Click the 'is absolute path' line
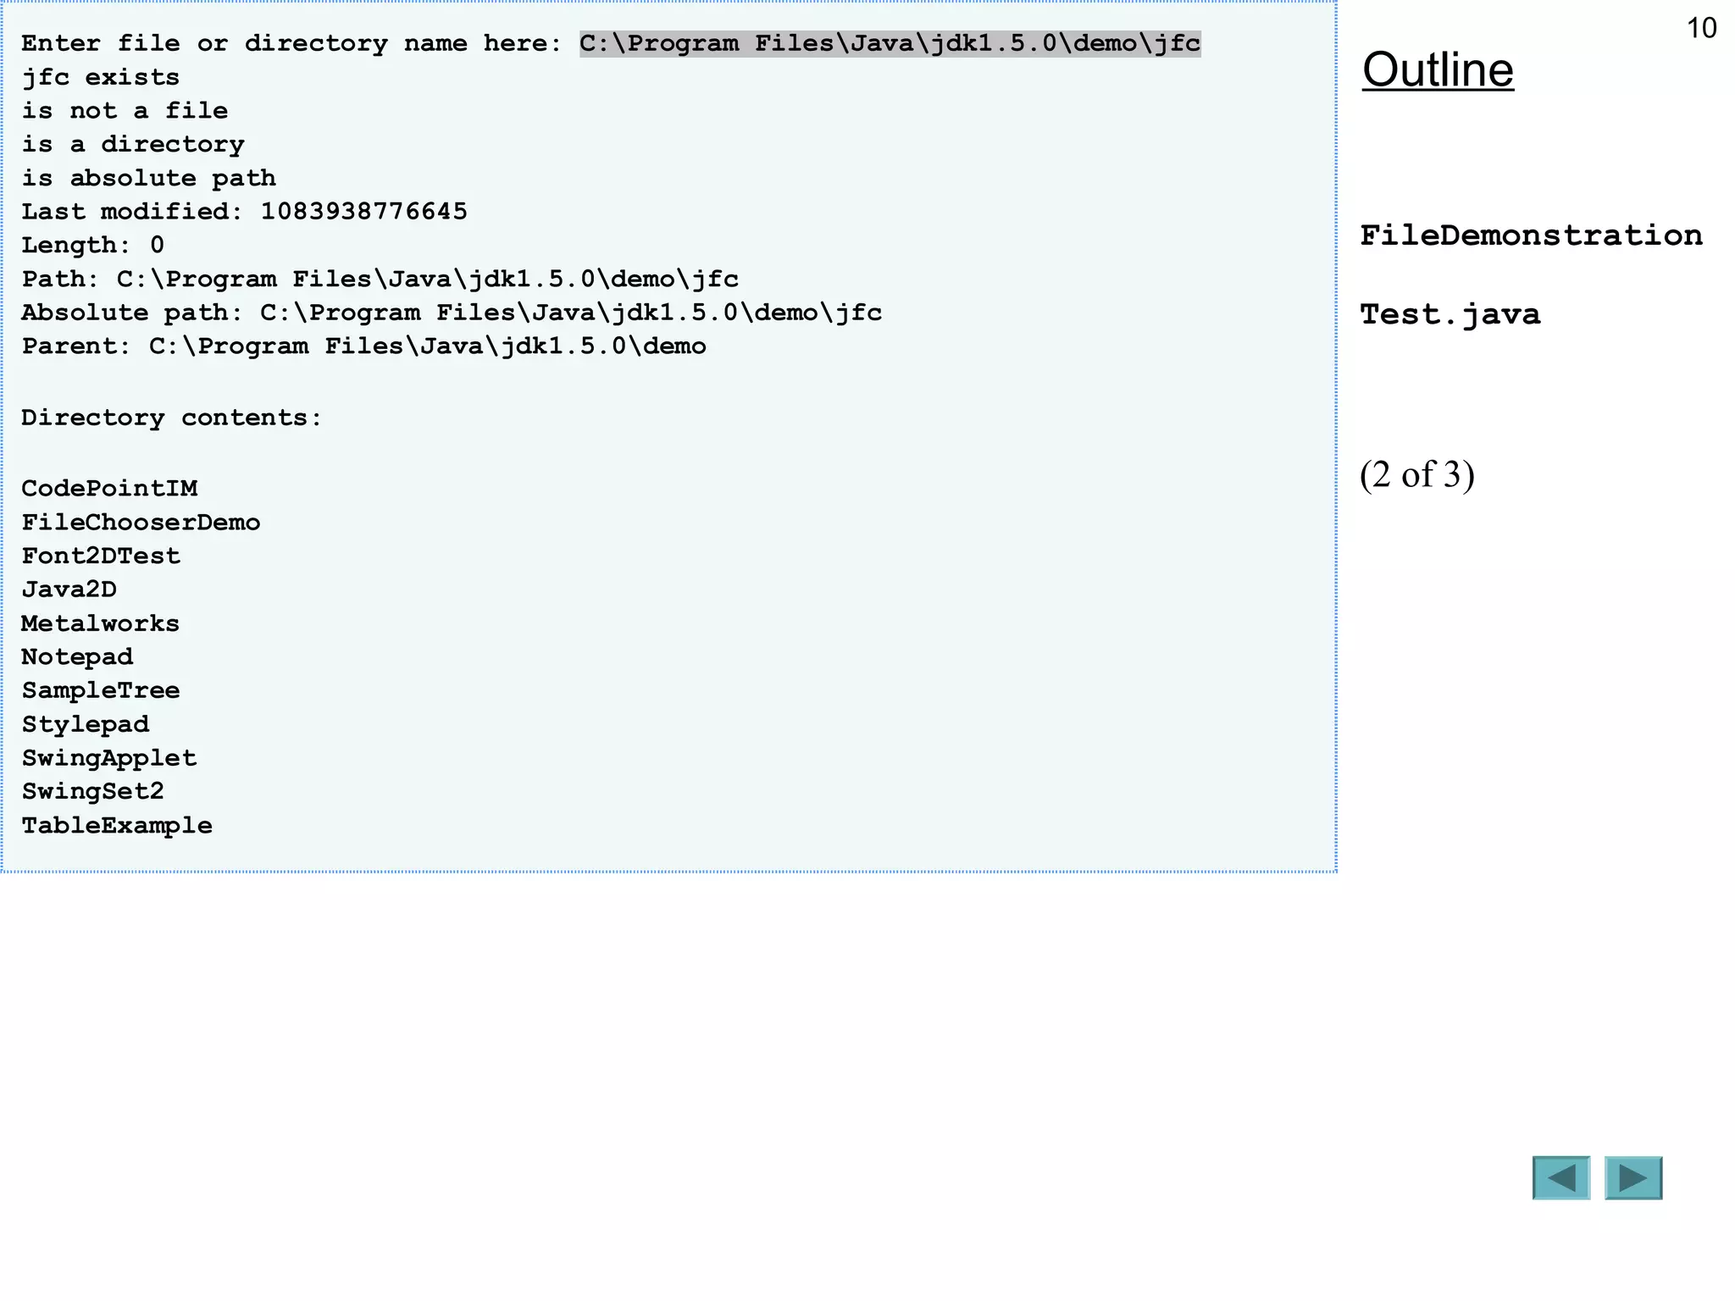This screenshot has width=1735, height=1301. (148, 178)
